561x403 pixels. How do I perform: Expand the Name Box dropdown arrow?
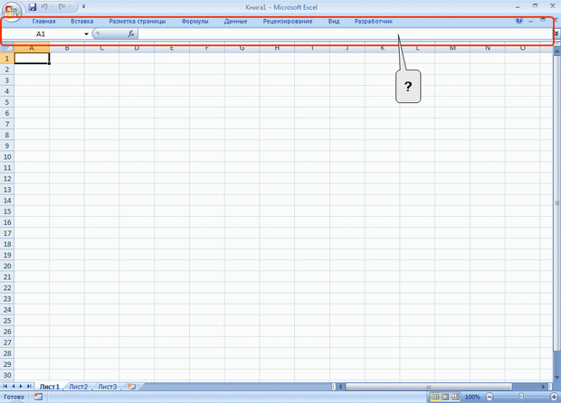pos(86,34)
